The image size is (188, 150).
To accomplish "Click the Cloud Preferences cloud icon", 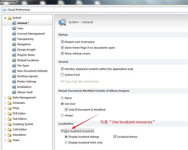I will (5, 10).
